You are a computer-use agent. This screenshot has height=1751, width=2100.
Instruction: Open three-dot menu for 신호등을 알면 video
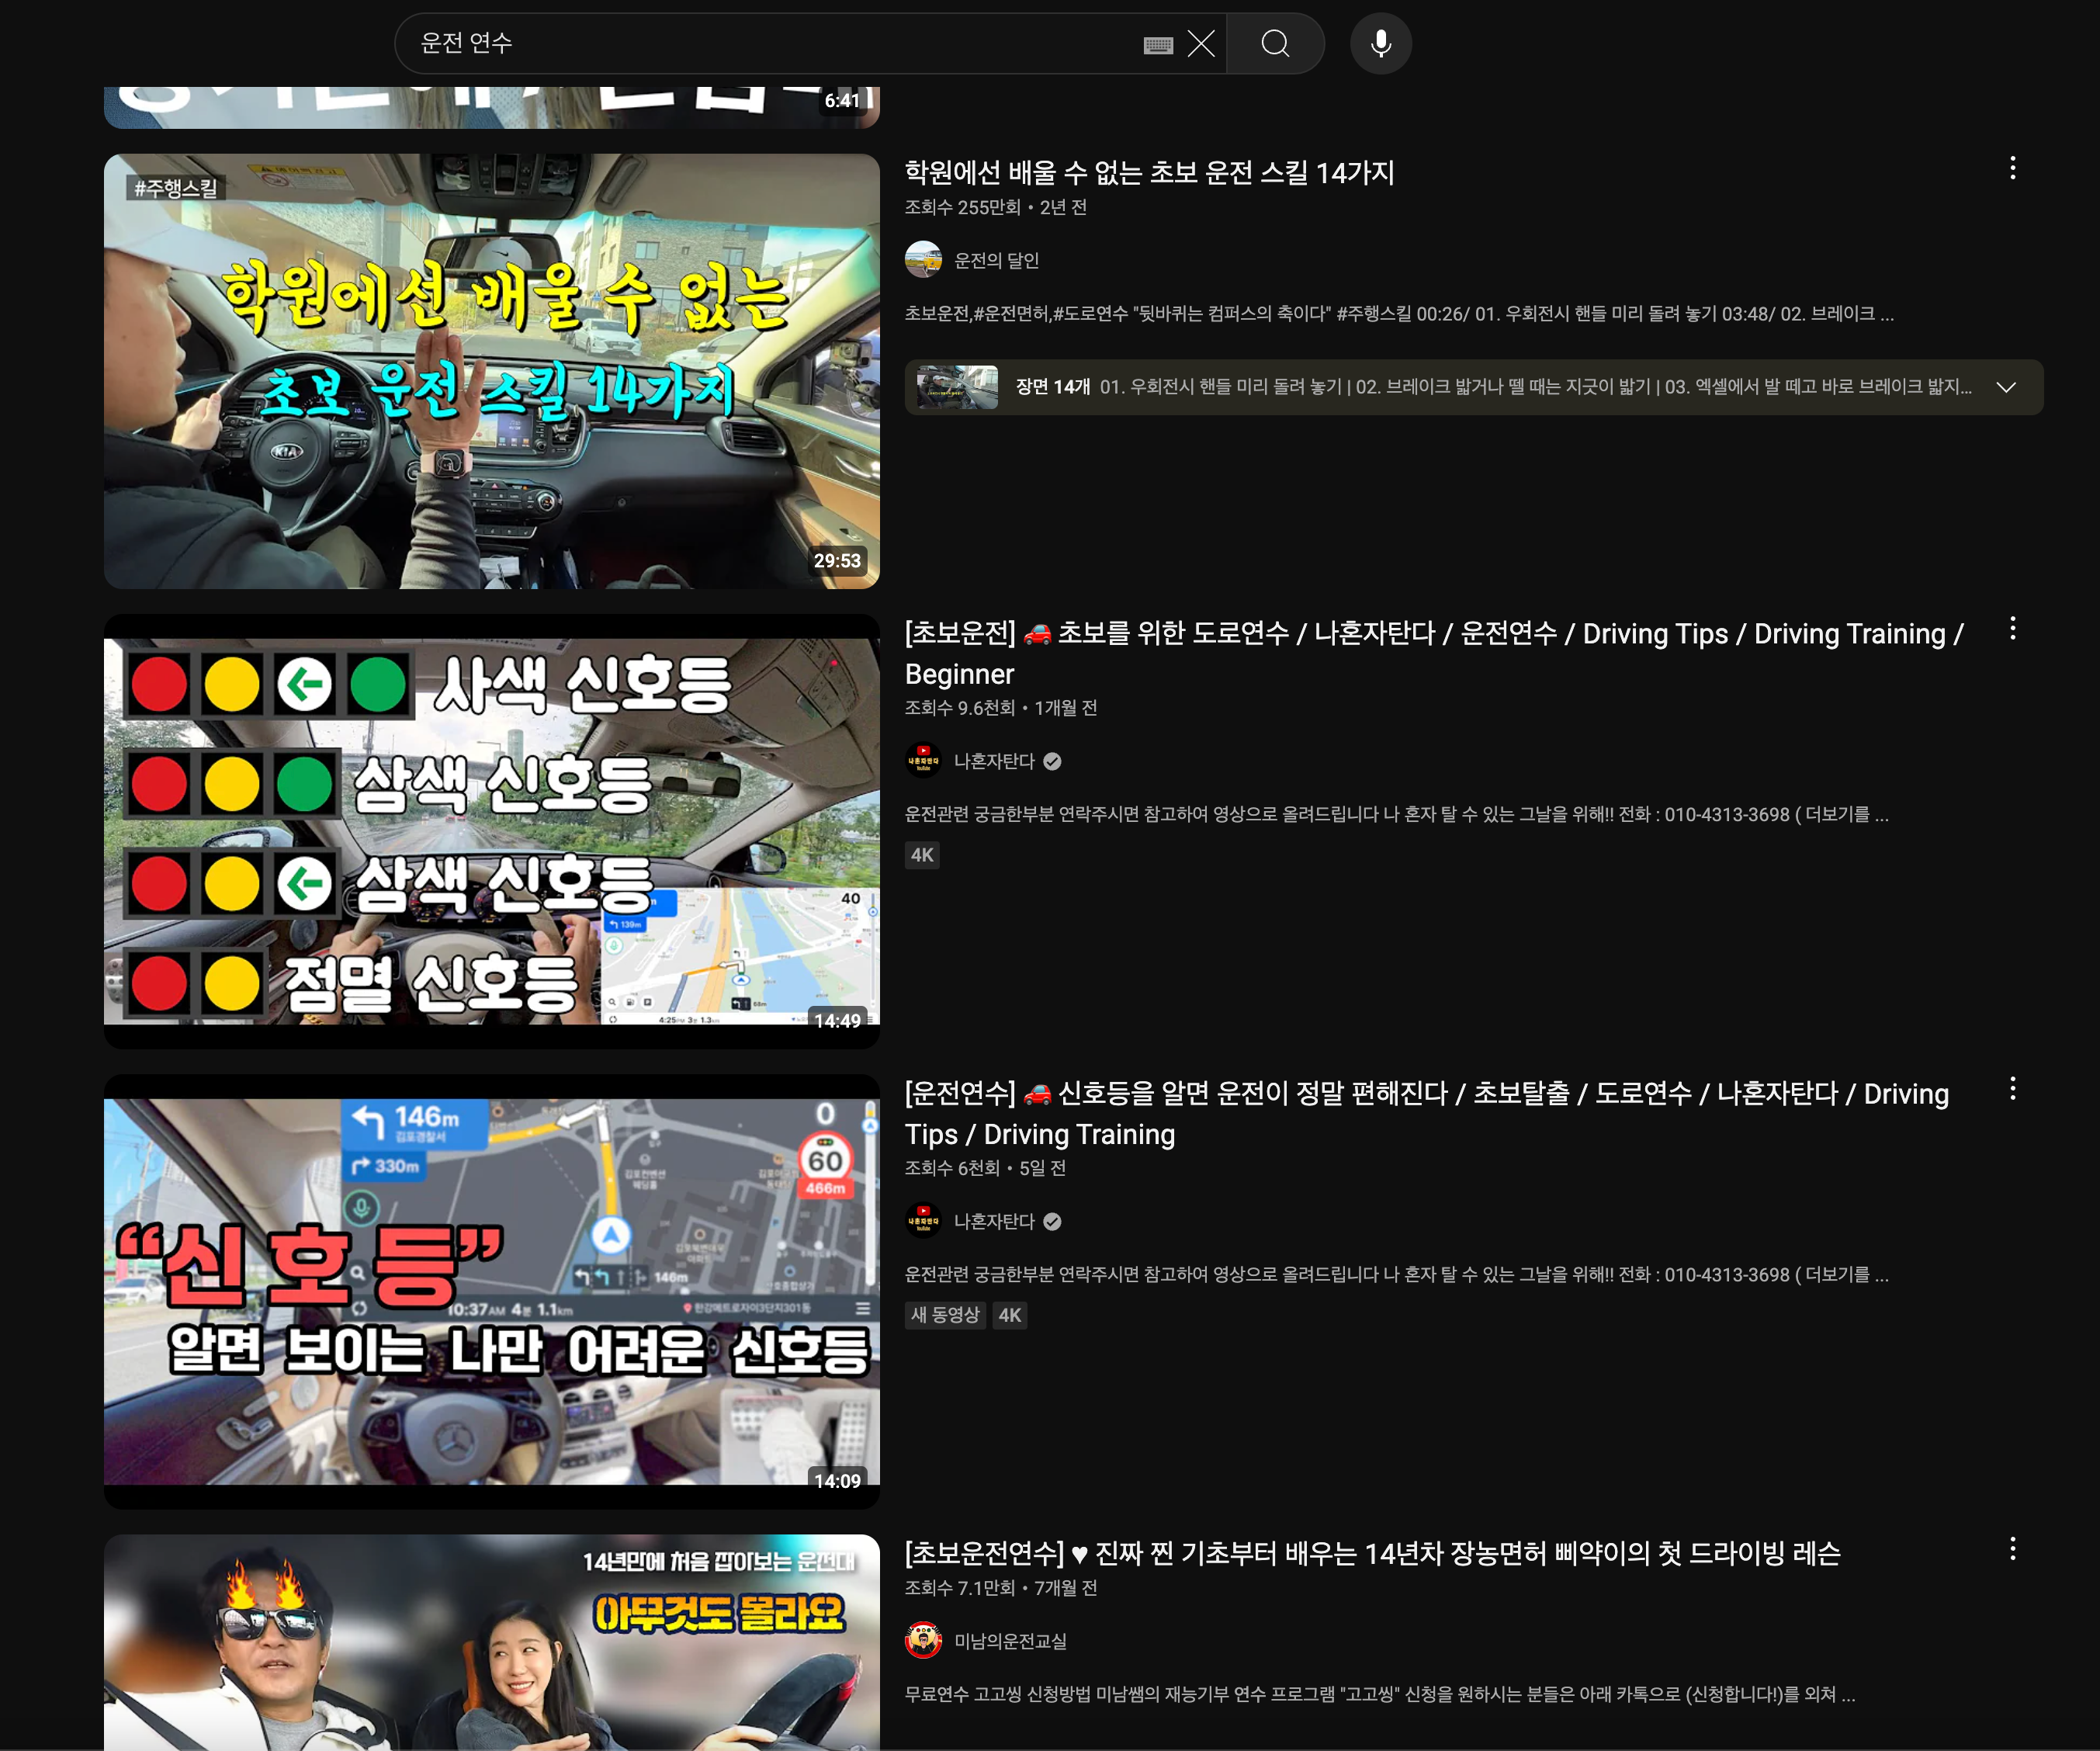(x=2012, y=1089)
